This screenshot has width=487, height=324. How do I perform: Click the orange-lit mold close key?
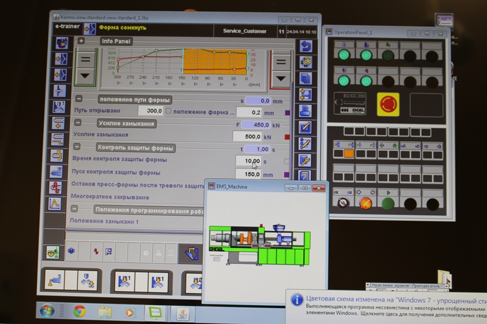348,154
